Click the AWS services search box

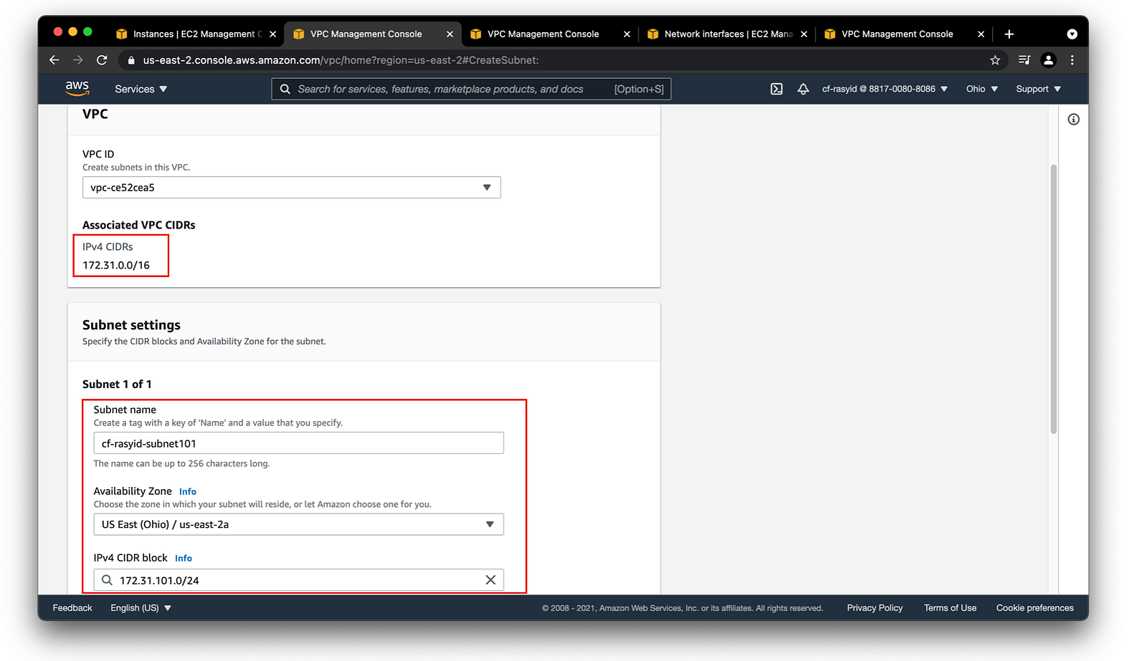pos(471,89)
